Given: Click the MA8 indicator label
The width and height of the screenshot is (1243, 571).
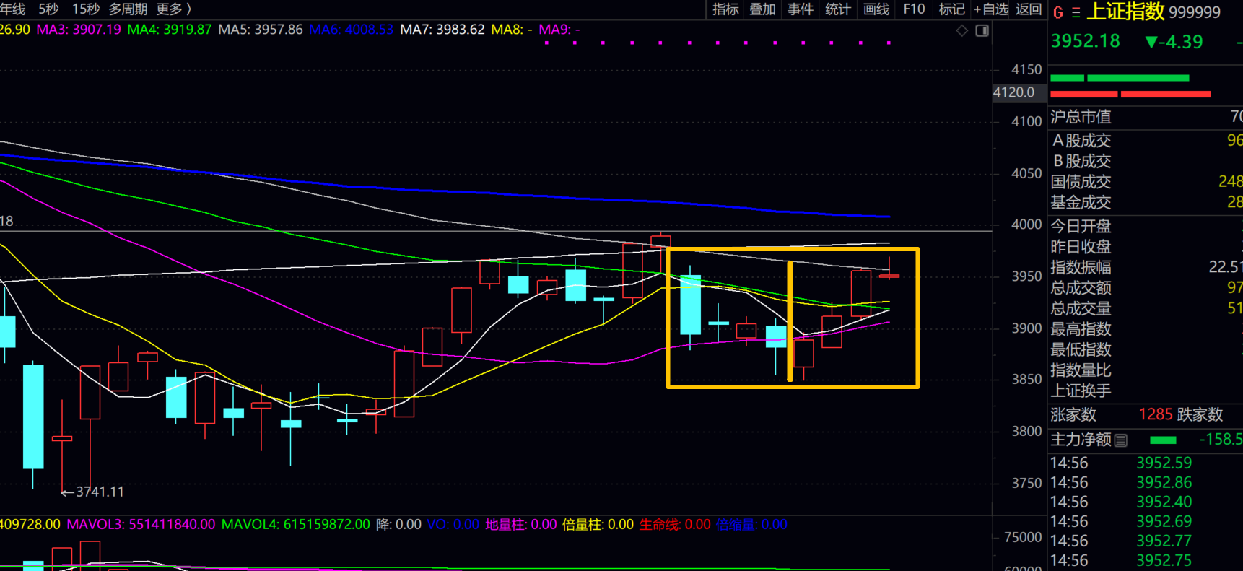Looking at the screenshot, I should pos(512,30).
